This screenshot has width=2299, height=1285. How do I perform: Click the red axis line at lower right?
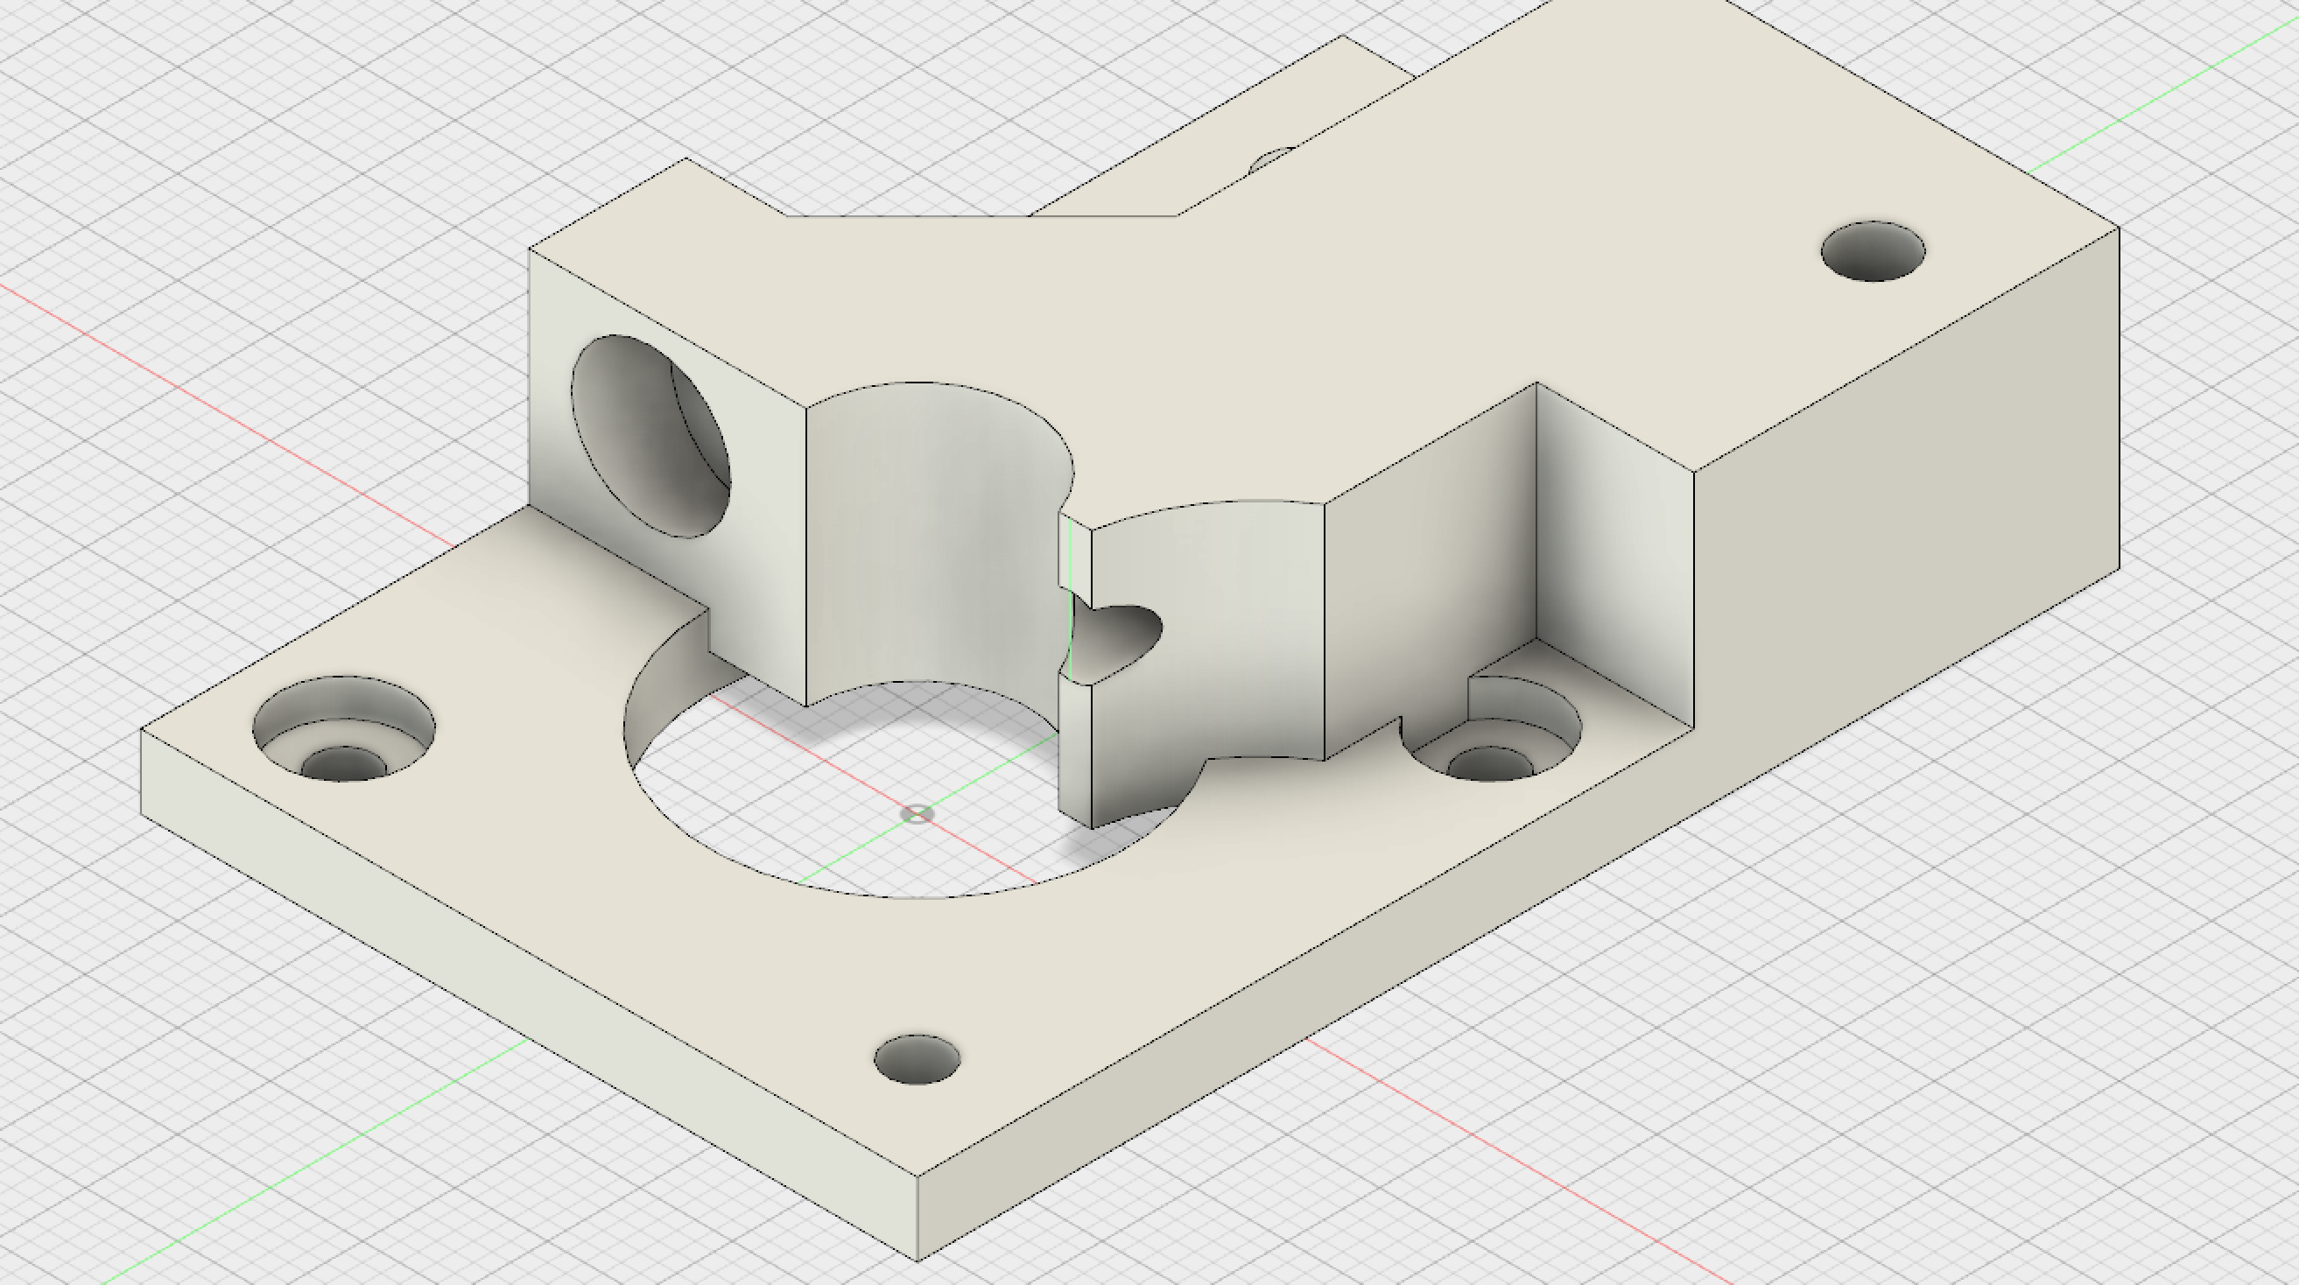[1517, 1160]
